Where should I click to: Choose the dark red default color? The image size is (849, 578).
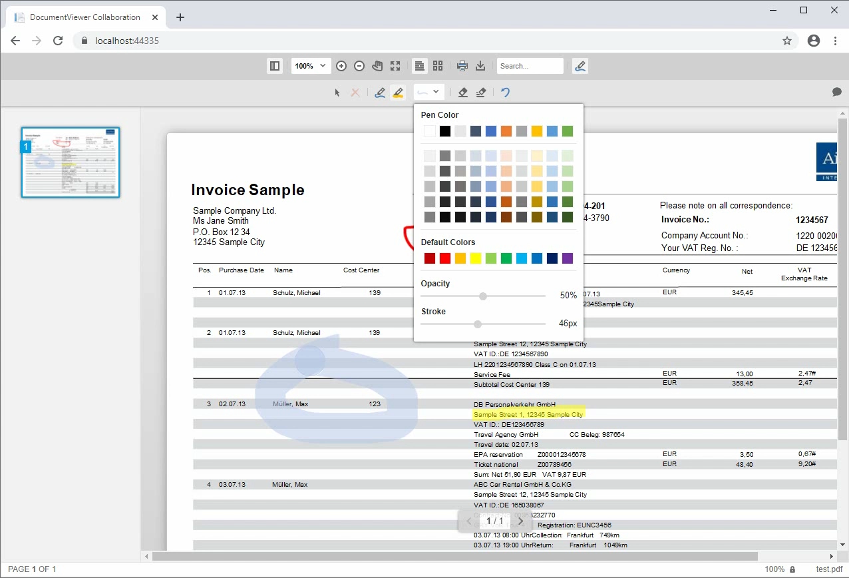click(x=430, y=258)
